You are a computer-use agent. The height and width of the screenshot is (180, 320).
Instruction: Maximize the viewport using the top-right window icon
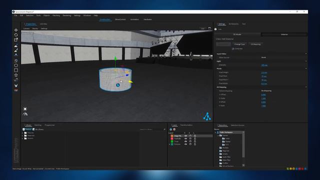point(209,28)
